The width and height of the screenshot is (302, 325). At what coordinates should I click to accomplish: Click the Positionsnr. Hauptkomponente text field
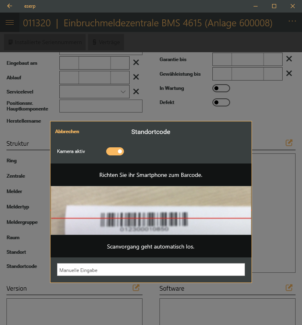(x=101, y=106)
